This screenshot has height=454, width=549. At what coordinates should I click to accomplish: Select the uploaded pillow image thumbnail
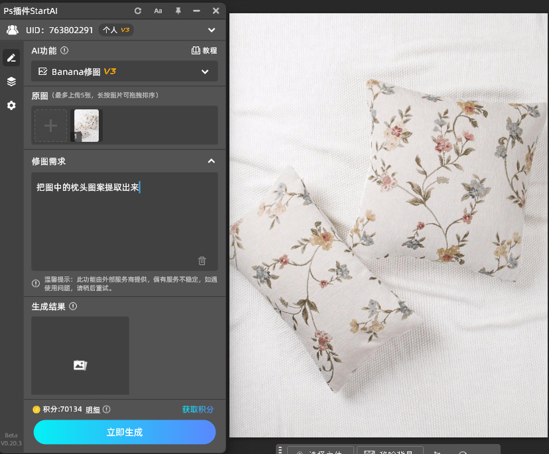pyautogui.click(x=86, y=125)
